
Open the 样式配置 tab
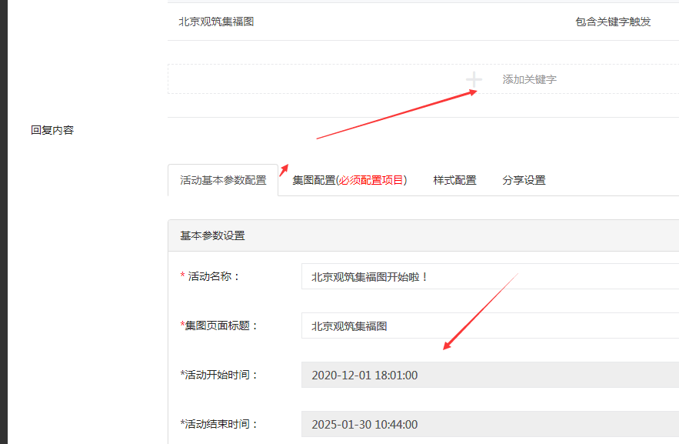coord(454,180)
